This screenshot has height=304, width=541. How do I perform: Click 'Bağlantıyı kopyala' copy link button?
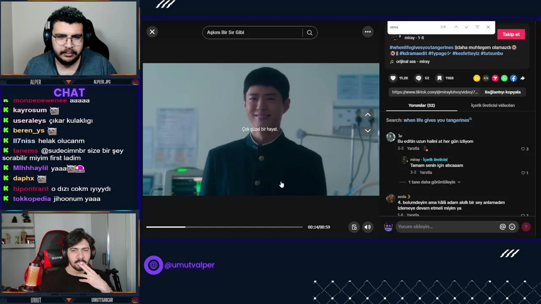[503, 92]
